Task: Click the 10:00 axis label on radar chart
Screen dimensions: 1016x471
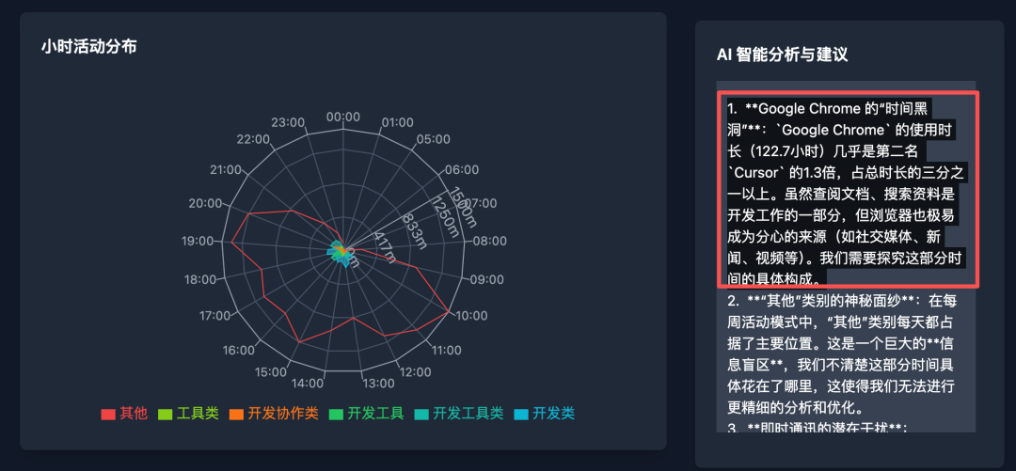Action: [x=471, y=316]
